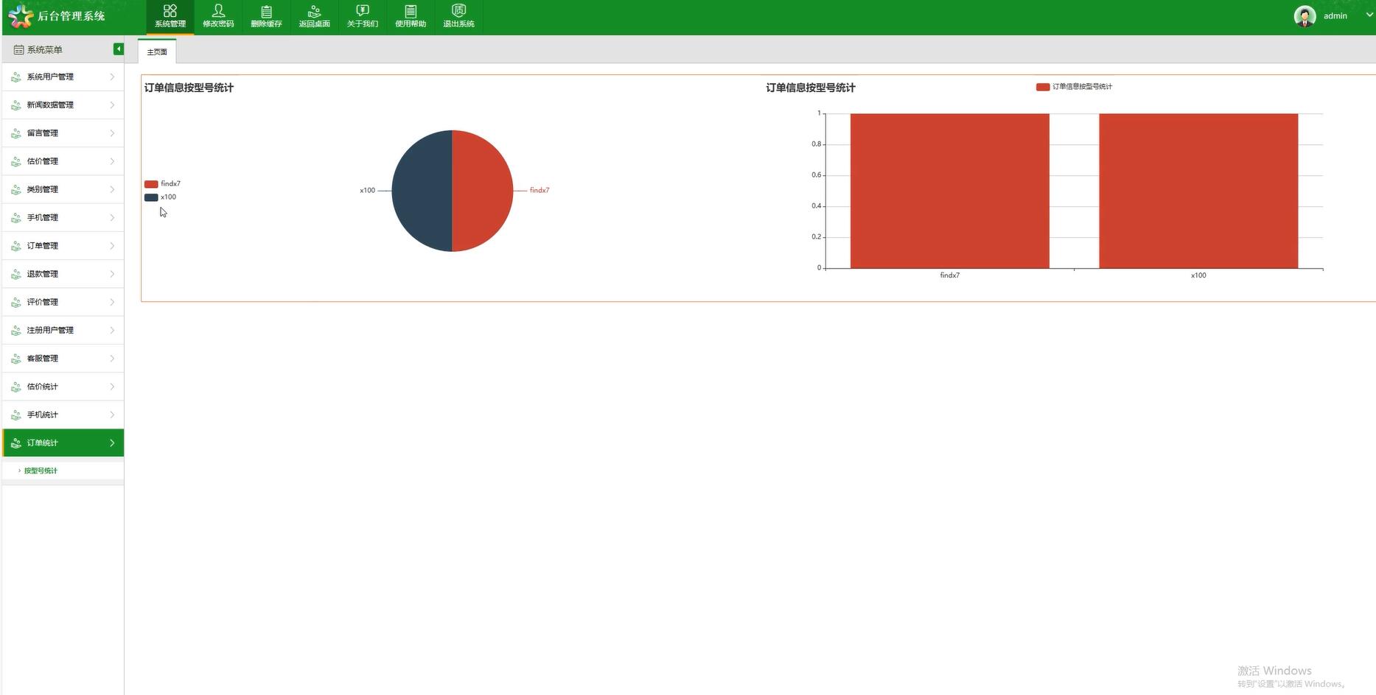Click the 后台管理系统 logo title
The width and height of the screenshot is (1376, 695).
[x=71, y=16]
